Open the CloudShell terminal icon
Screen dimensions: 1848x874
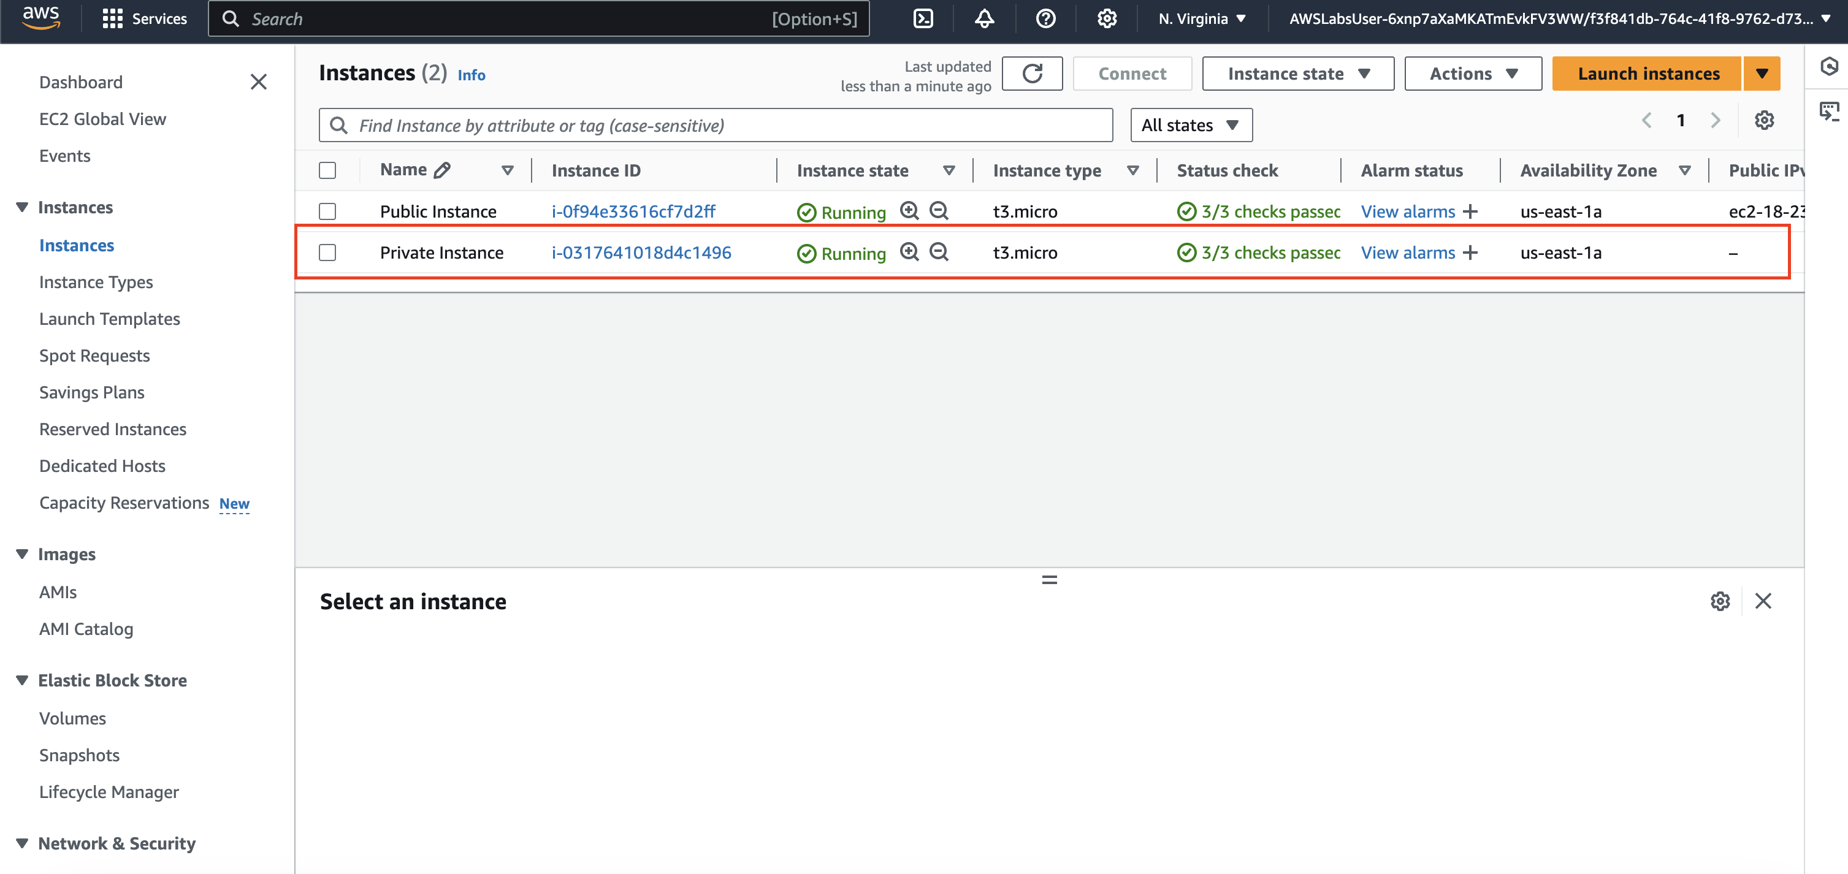pyautogui.click(x=923, y=18)
